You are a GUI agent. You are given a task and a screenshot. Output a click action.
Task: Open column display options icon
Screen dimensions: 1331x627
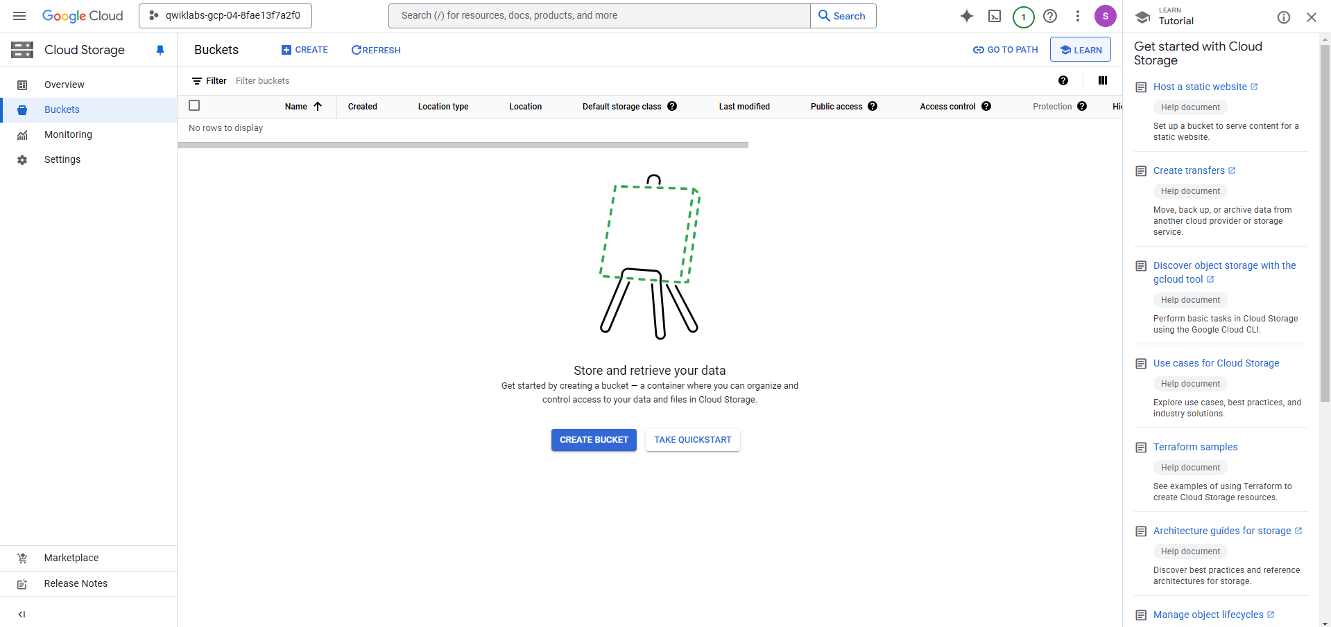[x=1103, y=80]
